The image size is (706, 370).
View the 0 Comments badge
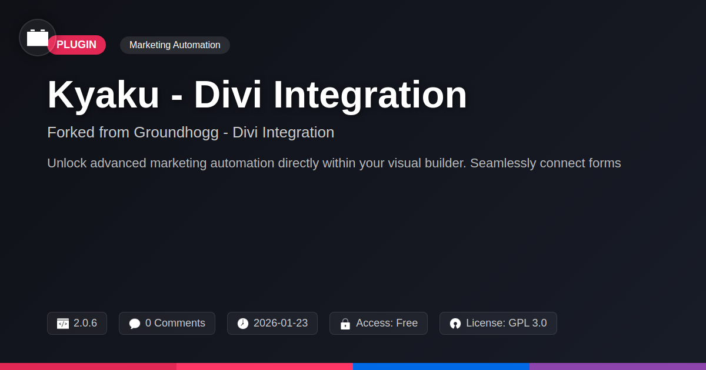tap(167, 324)
